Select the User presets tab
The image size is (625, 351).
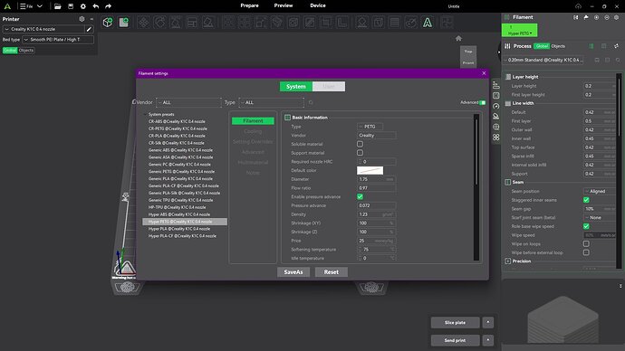329,86
